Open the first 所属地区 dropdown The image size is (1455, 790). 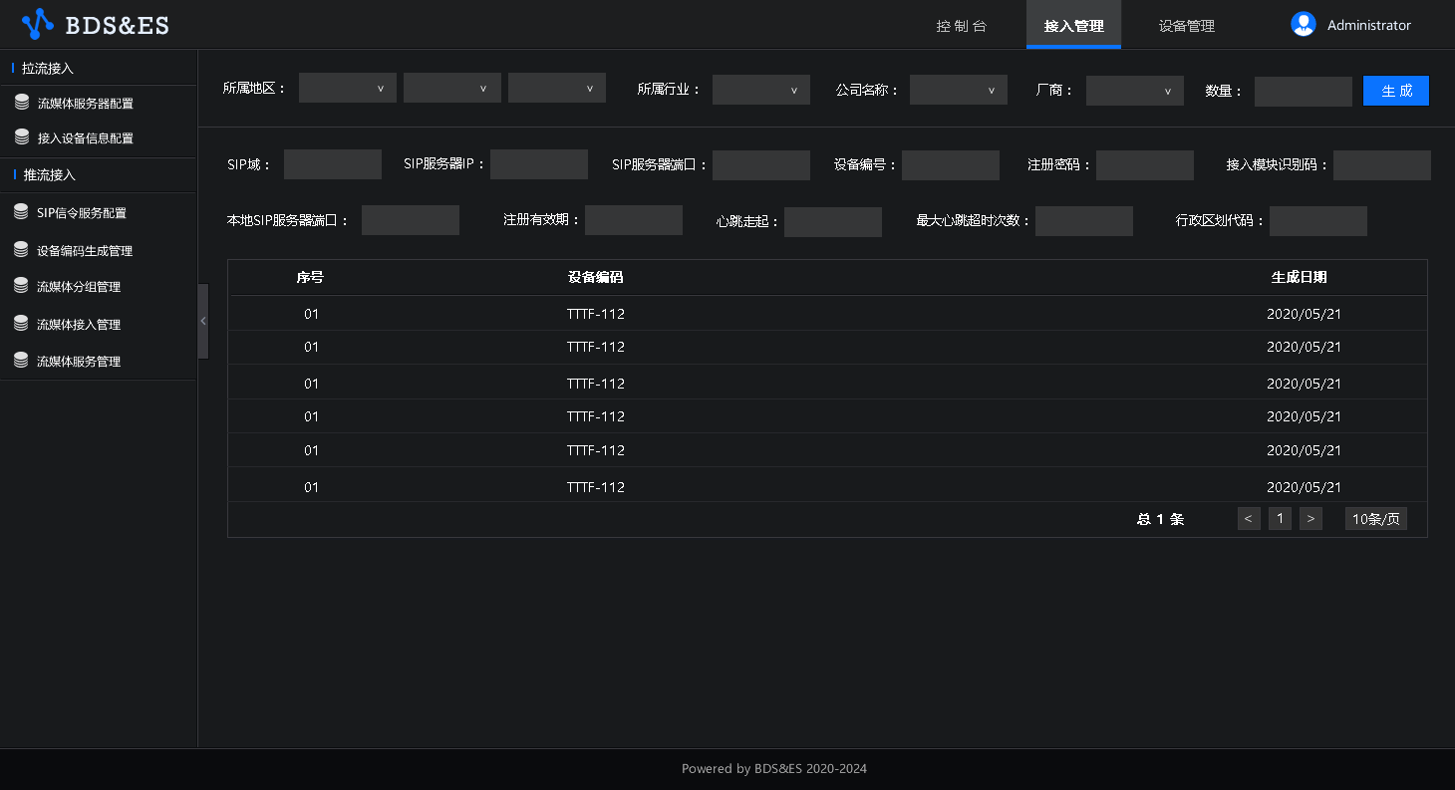click(348, 88)
